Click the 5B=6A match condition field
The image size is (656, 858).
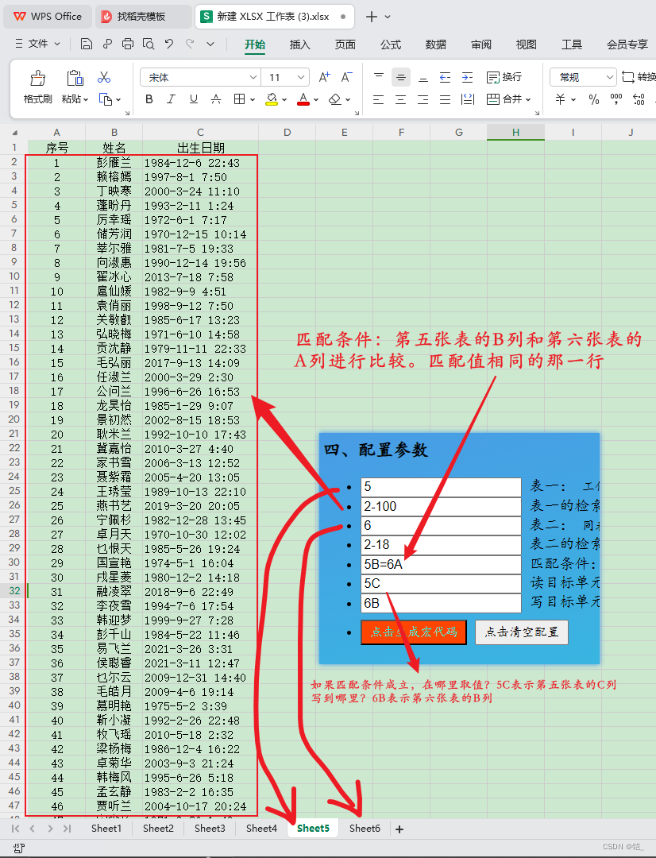click(x=441, y=564)
